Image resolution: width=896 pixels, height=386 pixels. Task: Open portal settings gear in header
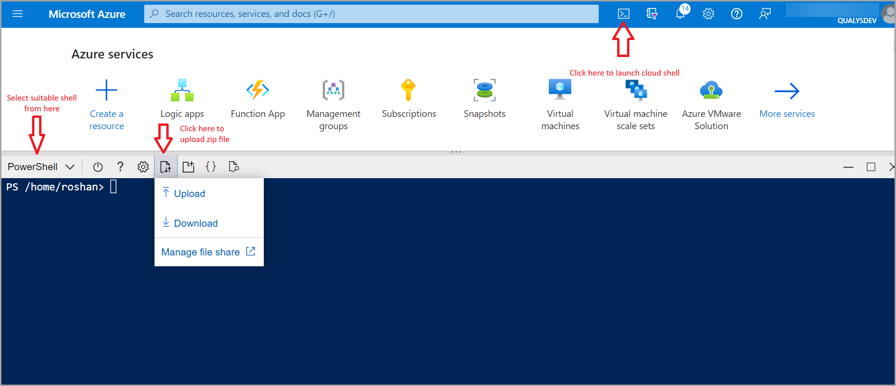click(x=708, y=14)
